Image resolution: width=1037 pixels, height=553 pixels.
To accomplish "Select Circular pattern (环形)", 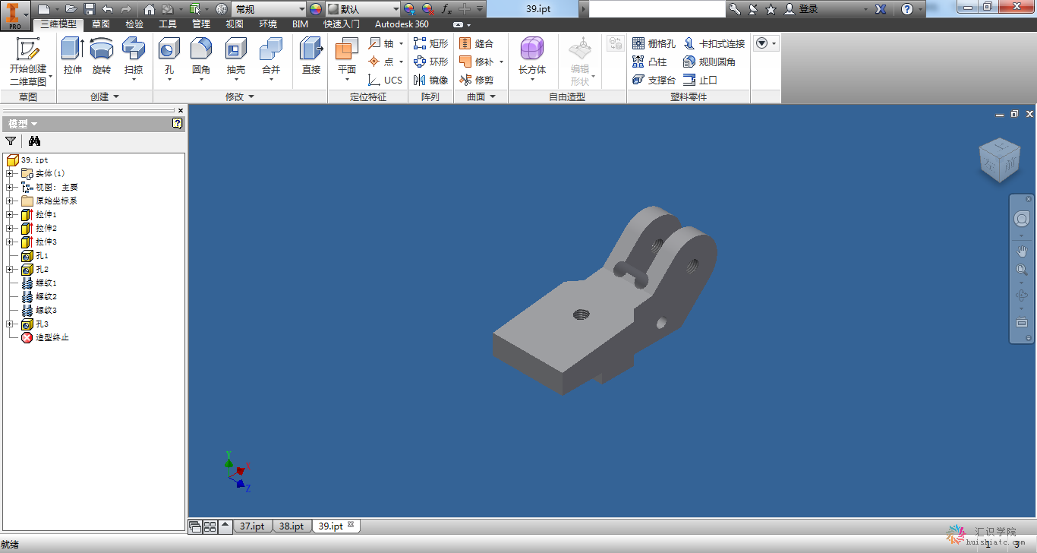I will (431, 62).
